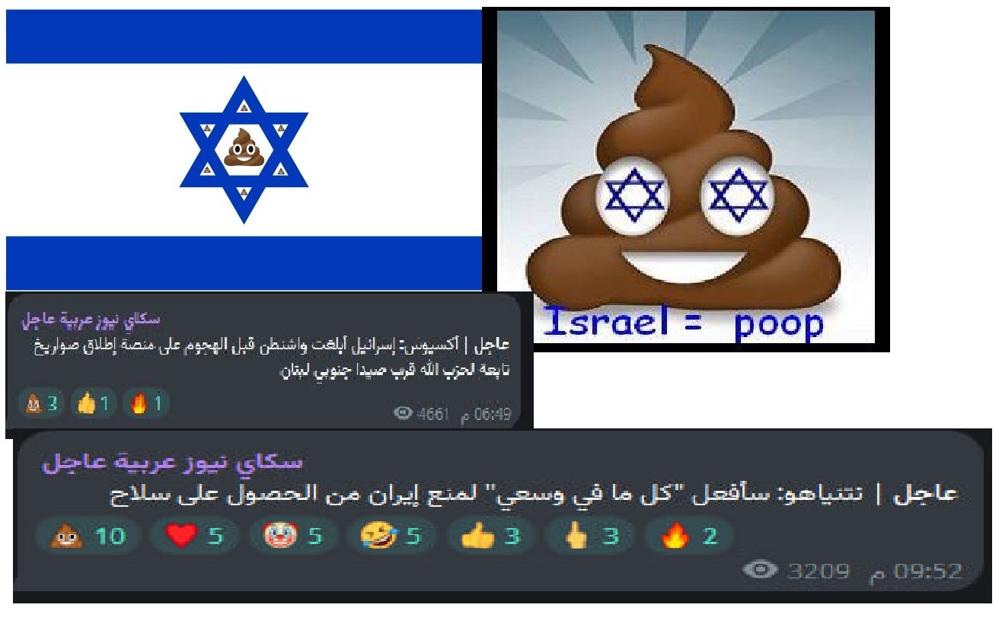Click the rolling-laughing emoji reaction
The image size is (1002, 627).
pyautogui.click(x=391, y=537)
